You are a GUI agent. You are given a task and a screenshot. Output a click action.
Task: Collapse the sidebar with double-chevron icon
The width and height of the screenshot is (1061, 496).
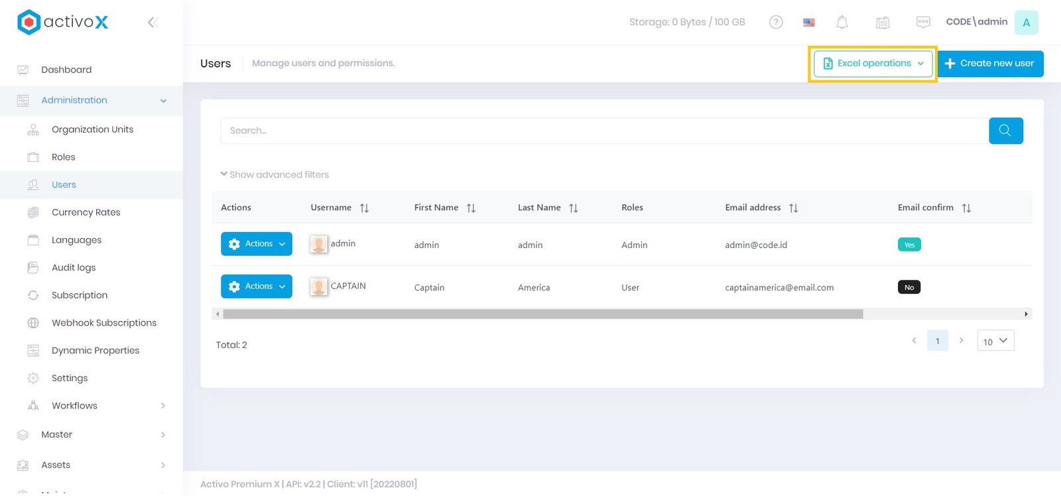pyautogui.click(x=153, y=23)
